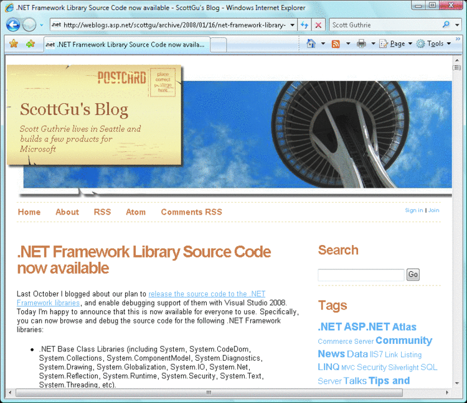Click the horizontal scrollbar thumb

(x=209, y=392)
